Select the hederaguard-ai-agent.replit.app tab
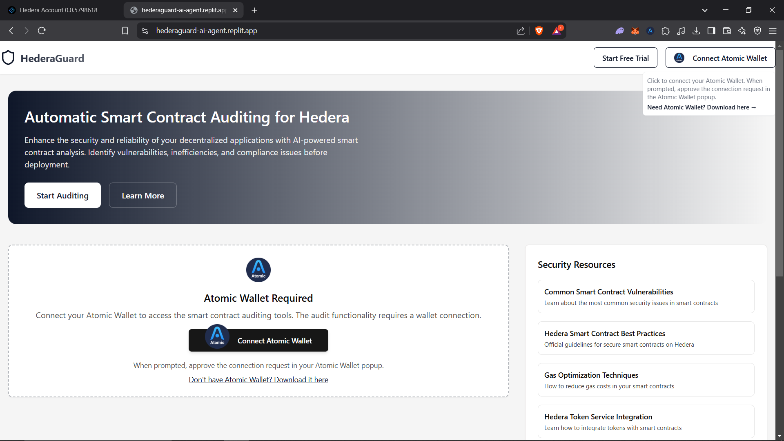Viewport: 784px width, 441px height. click(x=184, y=10)
